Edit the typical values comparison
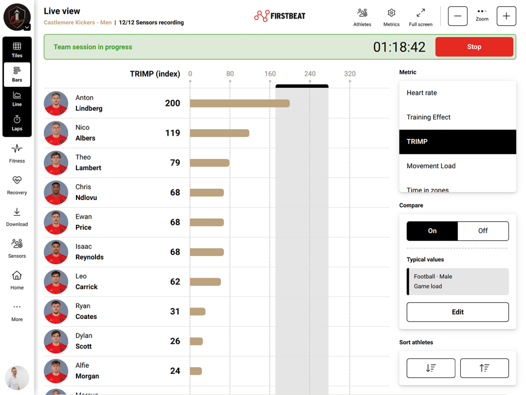The height and width of the screenshot is (395, 526). coord(458,312)
